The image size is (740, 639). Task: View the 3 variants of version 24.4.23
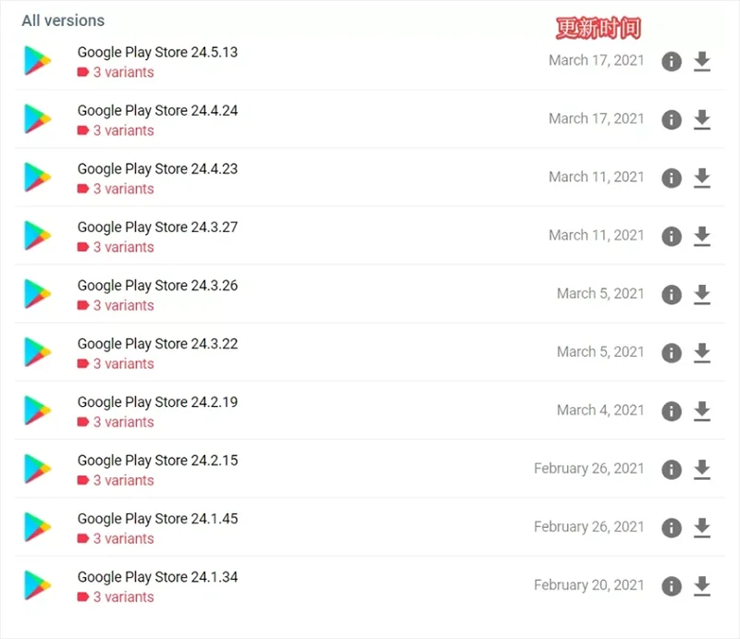(x=116, y=189)
